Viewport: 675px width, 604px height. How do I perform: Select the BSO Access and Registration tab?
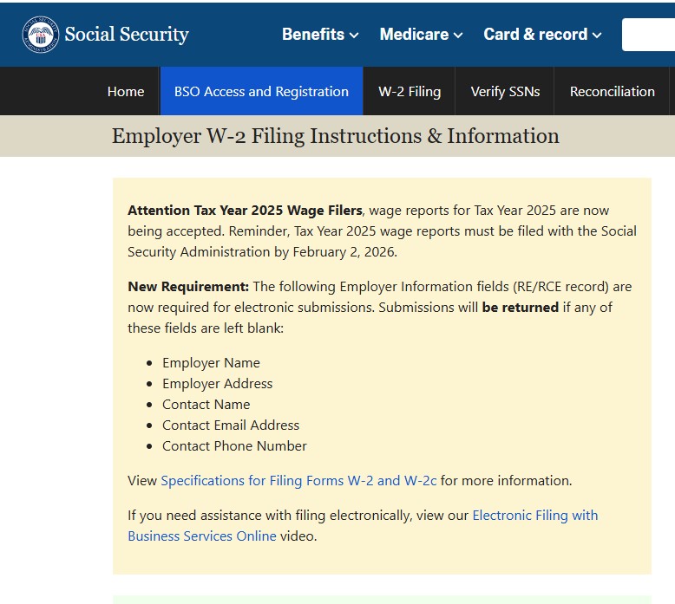point(261,91)
